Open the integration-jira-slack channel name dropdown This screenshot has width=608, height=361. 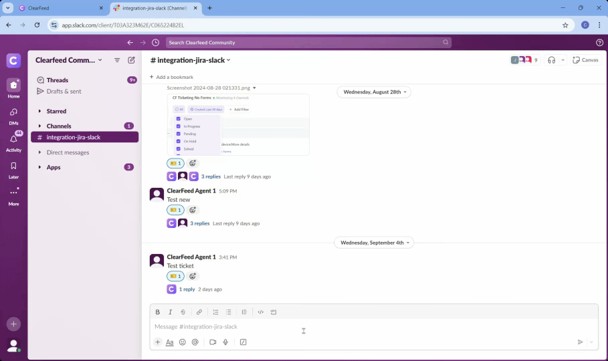click(191, 60)
